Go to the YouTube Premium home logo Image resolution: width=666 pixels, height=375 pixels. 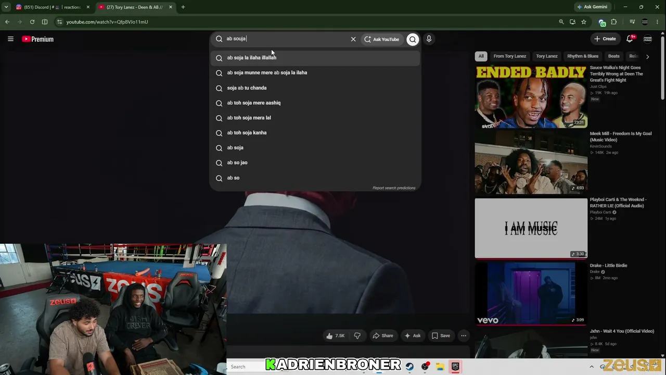[x=37, y=39]
